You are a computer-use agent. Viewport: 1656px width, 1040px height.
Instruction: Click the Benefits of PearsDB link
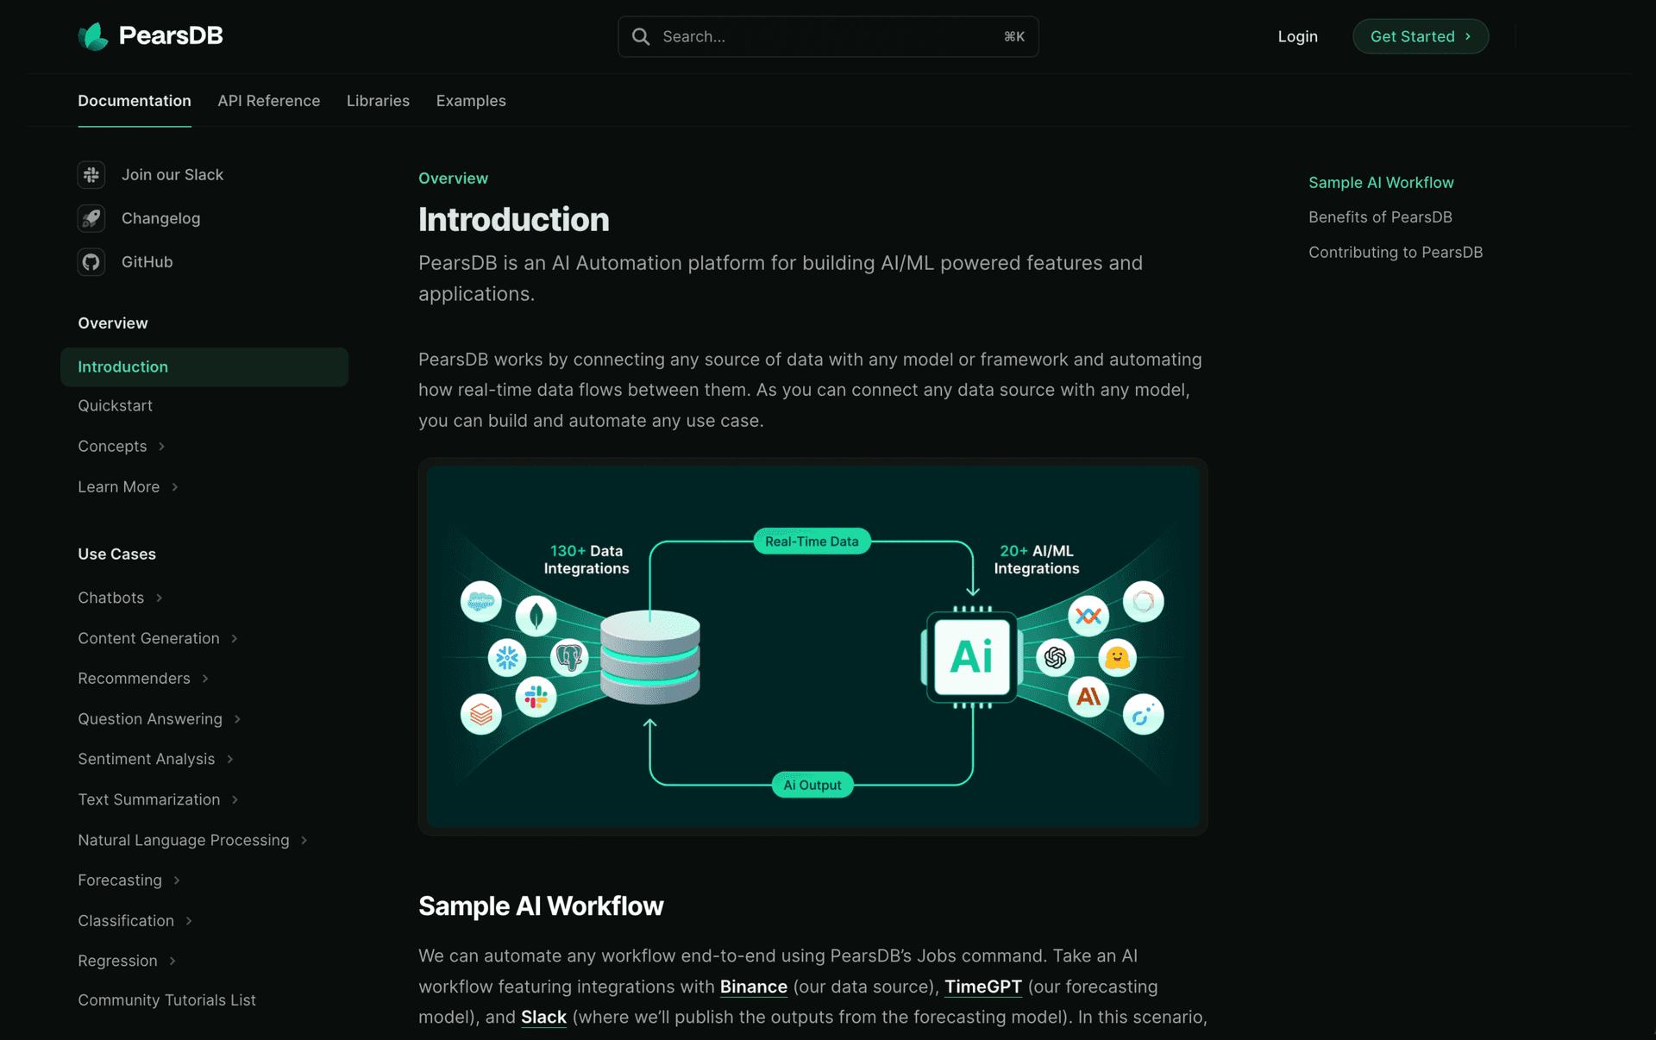point(1379,216)
